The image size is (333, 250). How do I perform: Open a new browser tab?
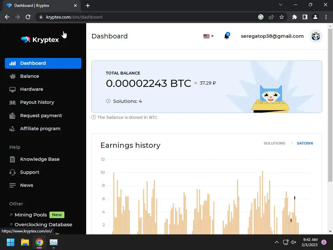[88, 6]
